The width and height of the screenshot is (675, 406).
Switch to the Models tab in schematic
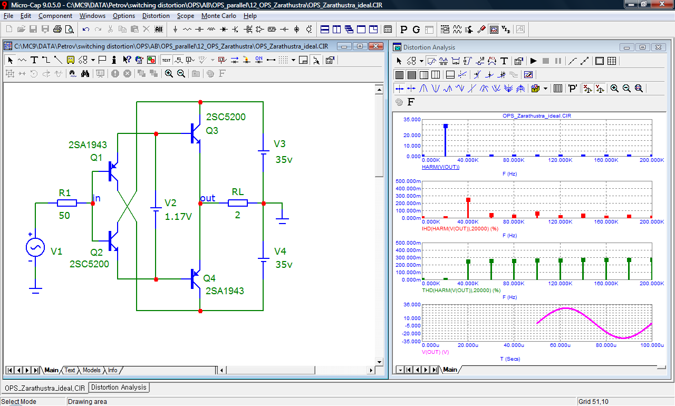tap(92, 370)
